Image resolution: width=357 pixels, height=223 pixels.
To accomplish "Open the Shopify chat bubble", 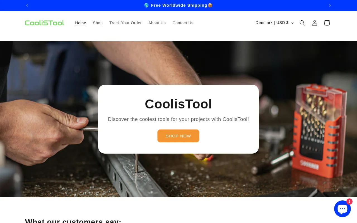I will 342,209.
